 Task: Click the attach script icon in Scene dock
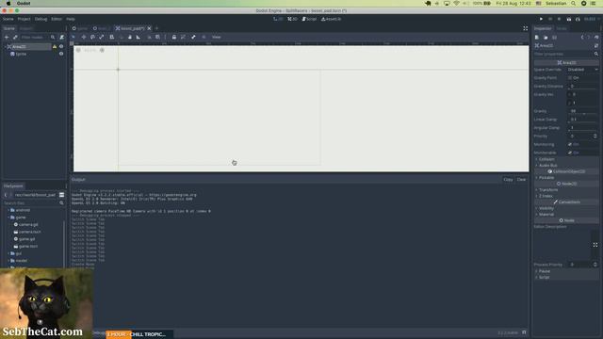point(61,38)
